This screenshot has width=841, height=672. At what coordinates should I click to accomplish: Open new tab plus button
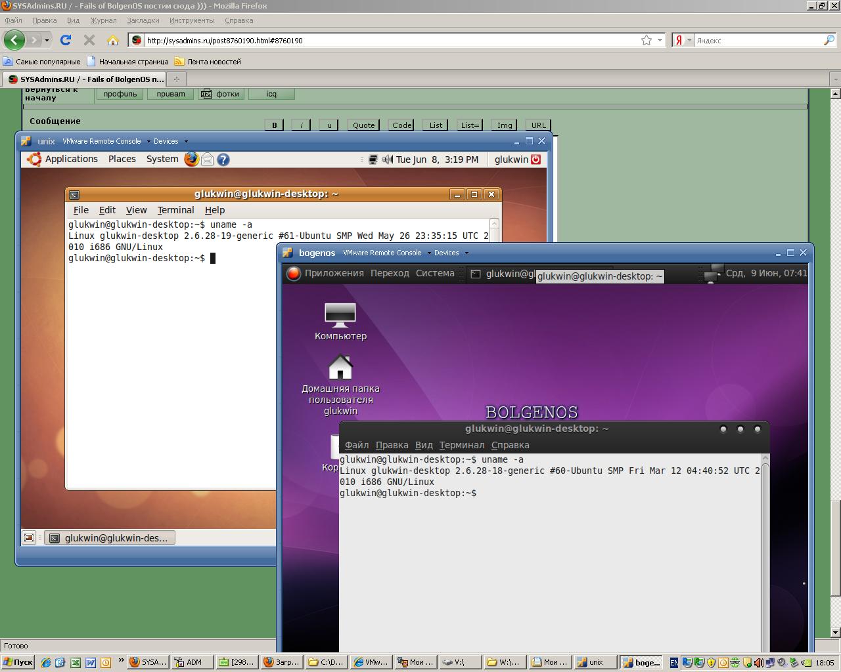point(176,79)
